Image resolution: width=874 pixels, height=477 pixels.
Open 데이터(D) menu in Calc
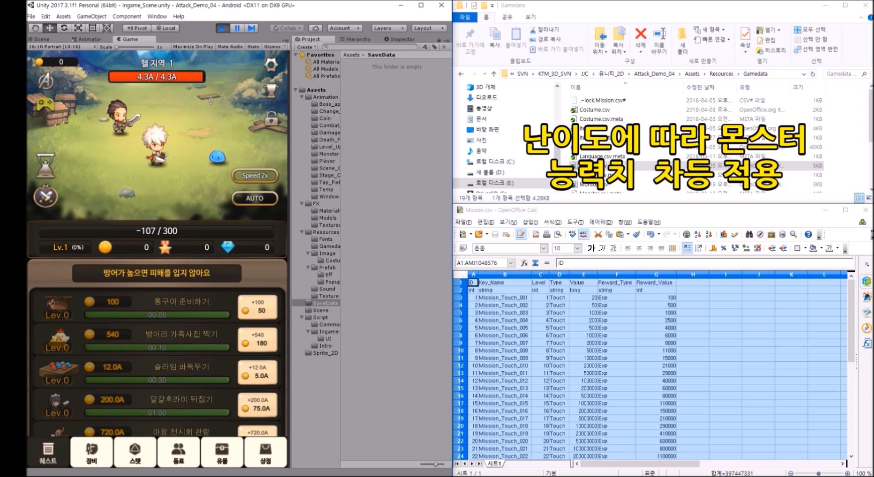click(601, 222)
